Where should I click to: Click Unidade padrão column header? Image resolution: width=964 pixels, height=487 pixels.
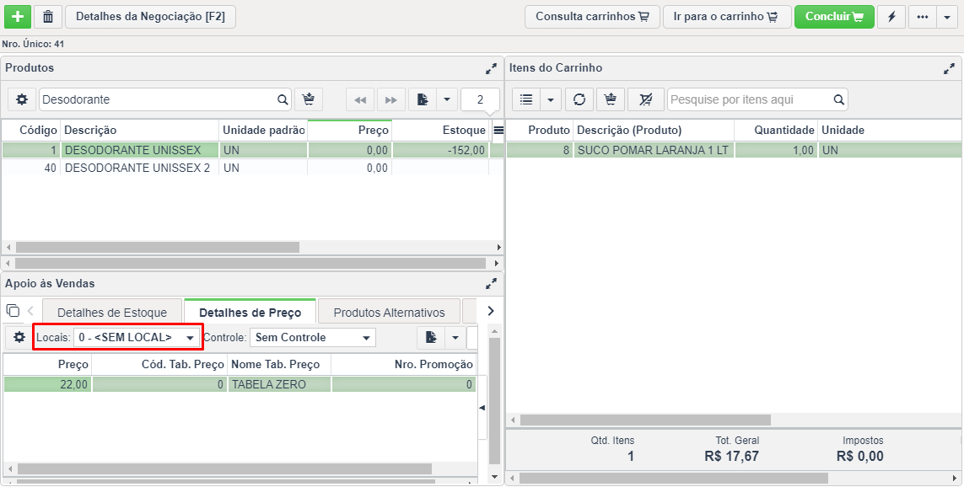(x=264, y=131)
